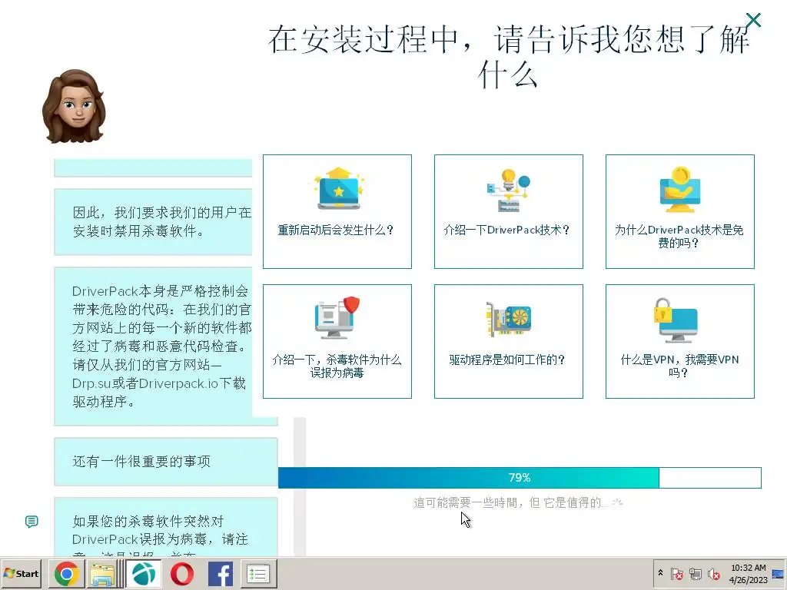The width and height of the screenshot is (787, 590).
Task: Click the message about disabling antivirus '安装时禁用杀毒软件'
Action: [x=153, y=222]
